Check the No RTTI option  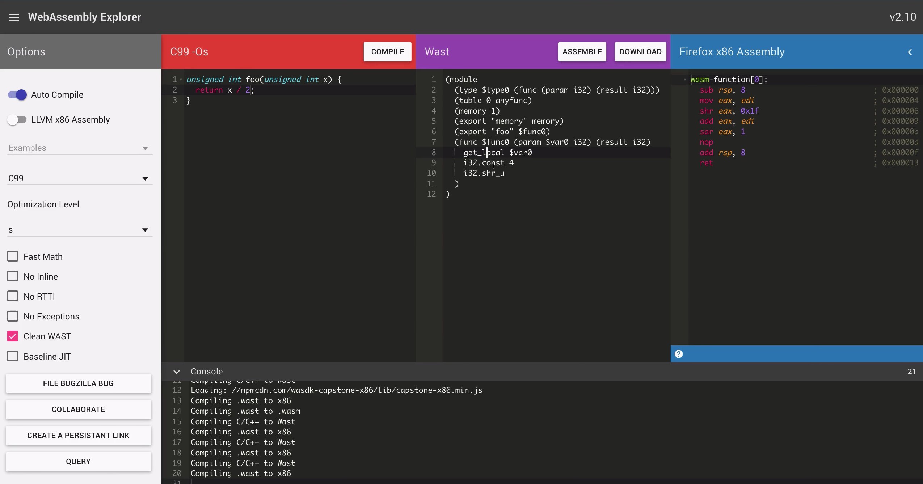(13, 296)
